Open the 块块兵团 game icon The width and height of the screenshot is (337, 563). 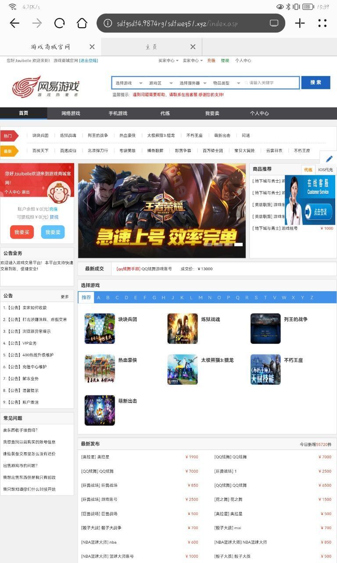(100, 329)
